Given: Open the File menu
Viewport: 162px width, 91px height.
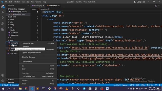Looking at the screenshot, I should point(6,2).
